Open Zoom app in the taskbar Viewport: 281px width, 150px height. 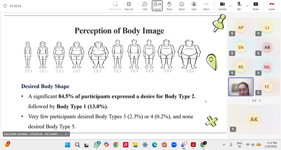(174, 145)
